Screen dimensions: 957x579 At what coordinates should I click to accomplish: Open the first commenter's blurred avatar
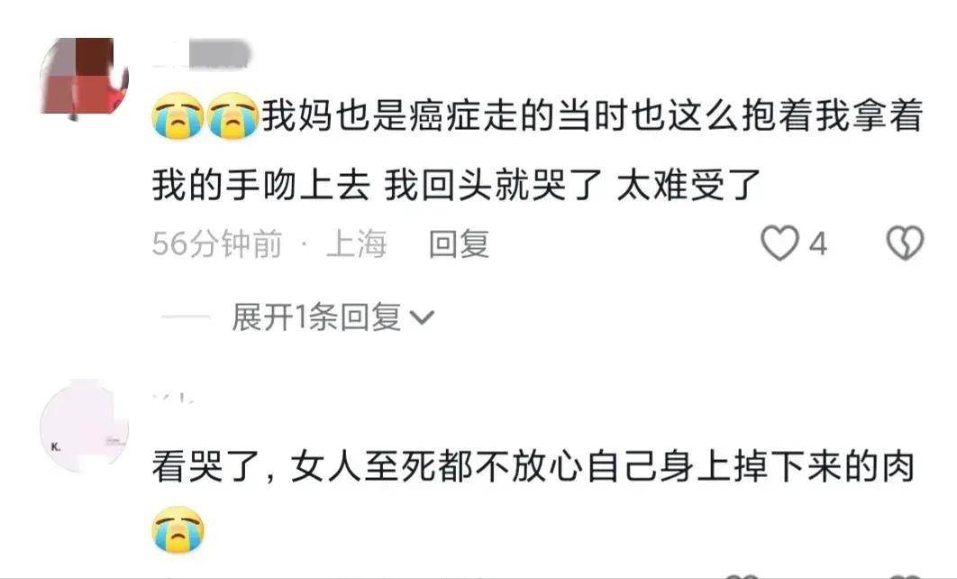(x=84, y=77)
